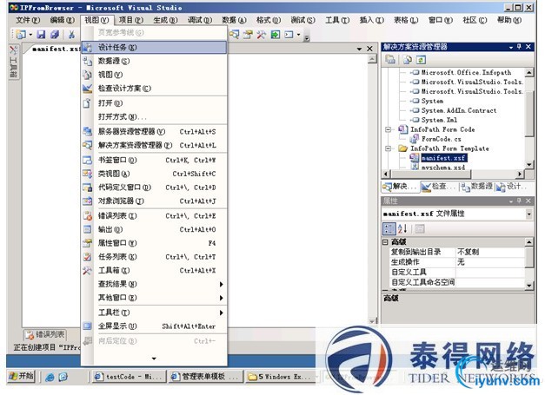Open the 帮助 menu
Viewport: 545px width, 395px height.
click(x=509, y=20)
